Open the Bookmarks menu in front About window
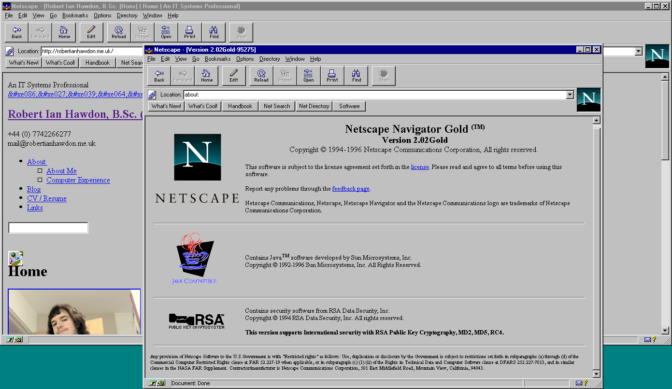Viewport: 672px width, 389px height. tap(218, 59)
